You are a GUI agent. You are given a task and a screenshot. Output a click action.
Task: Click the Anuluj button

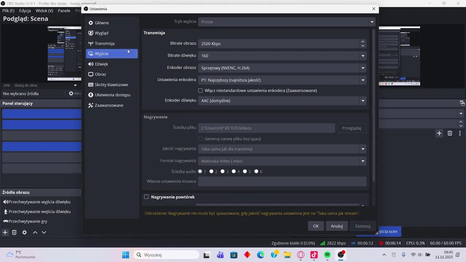pos(337,226)
